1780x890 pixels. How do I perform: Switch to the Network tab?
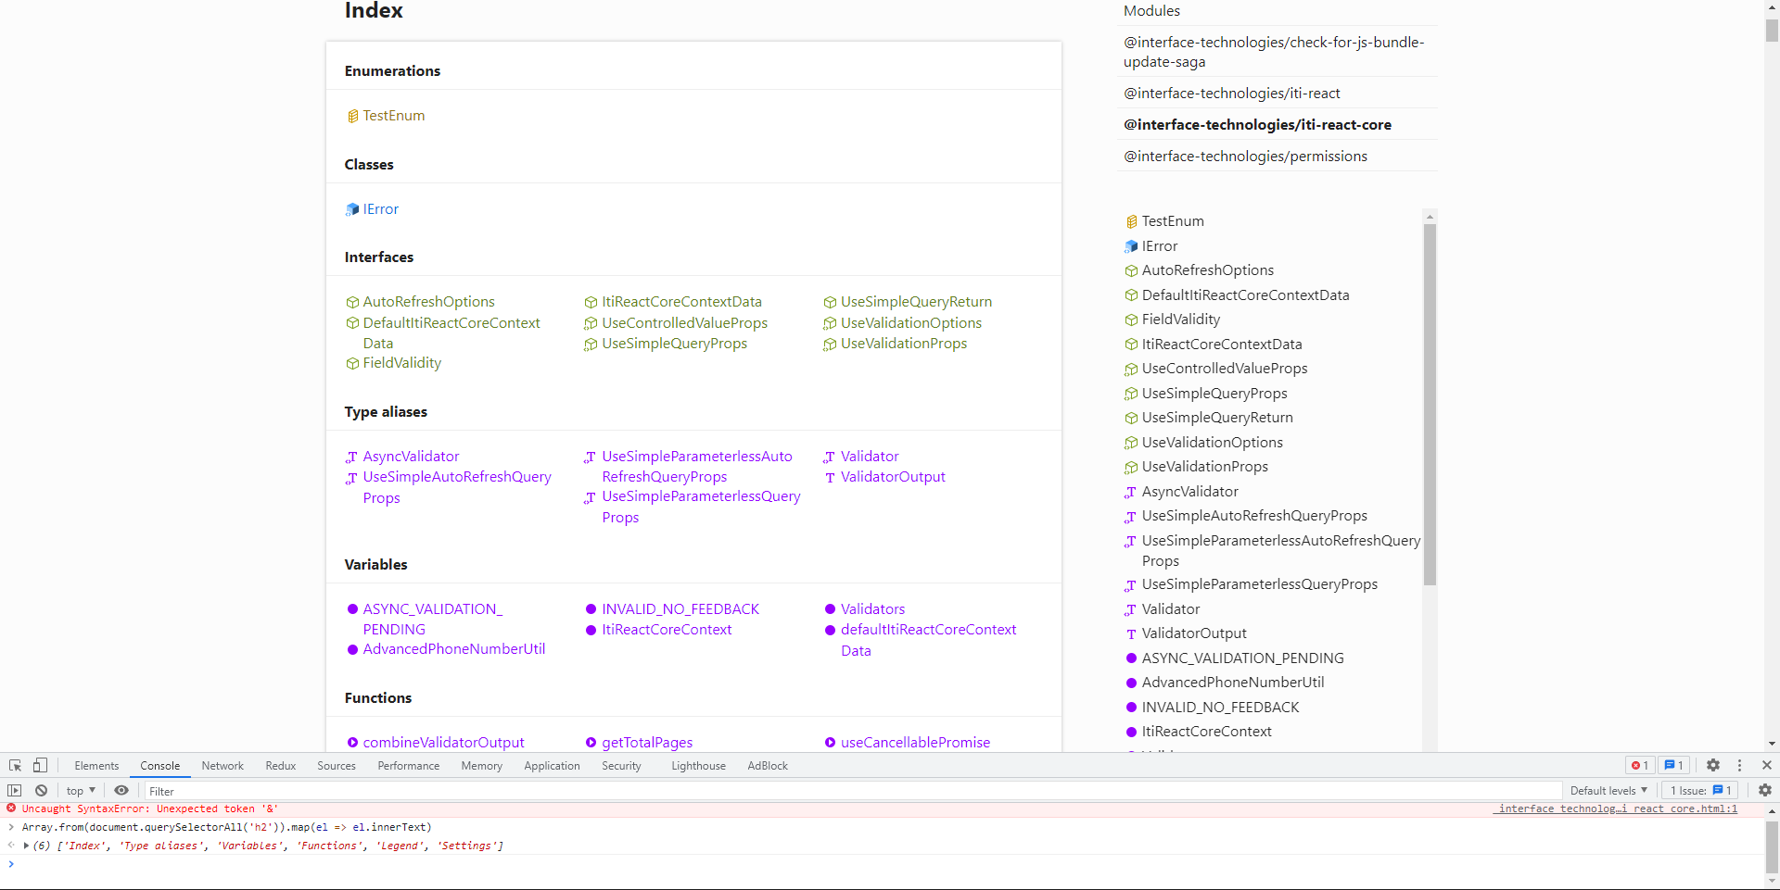[222, 765]
